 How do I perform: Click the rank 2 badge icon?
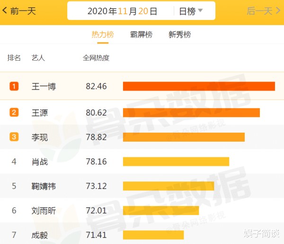[x=14, y=112]
